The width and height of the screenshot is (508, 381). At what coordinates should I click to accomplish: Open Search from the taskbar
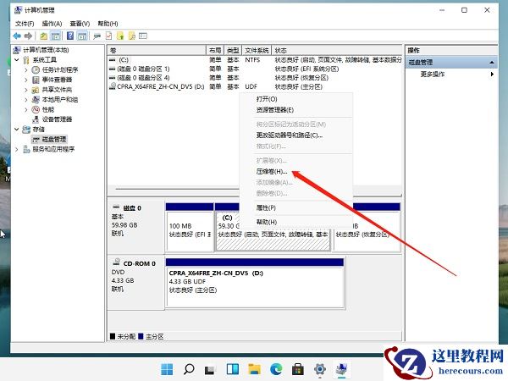189,369
